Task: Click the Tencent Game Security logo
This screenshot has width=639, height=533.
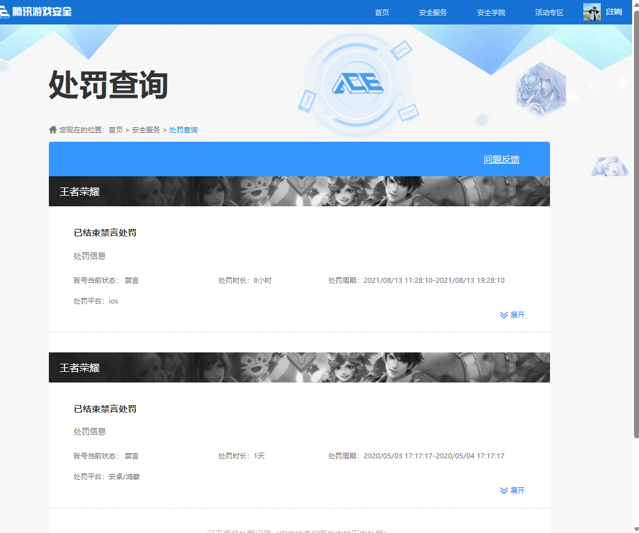Action: click(x=36, y=11)
